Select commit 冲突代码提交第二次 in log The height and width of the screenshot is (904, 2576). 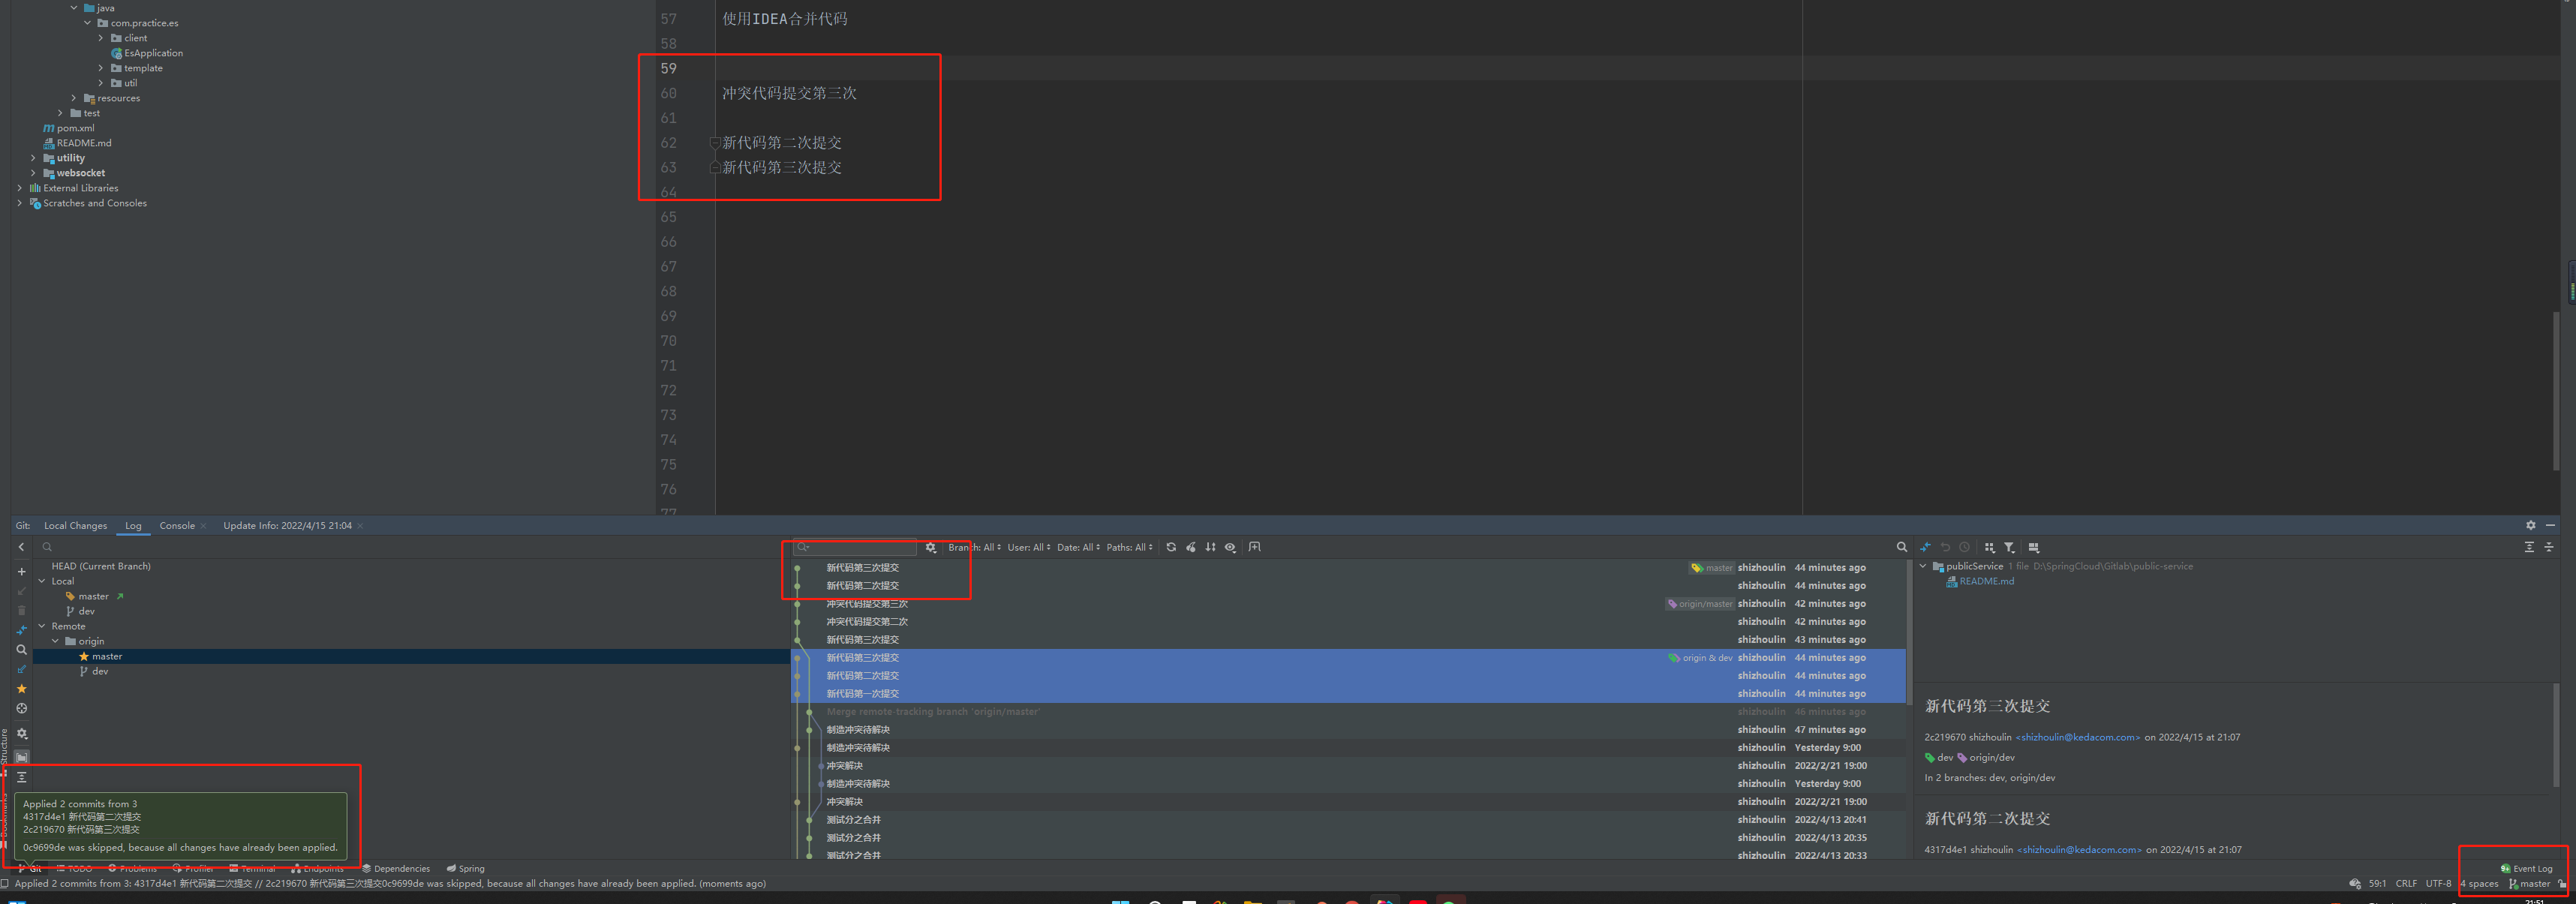pyautogui.click(x=866, y=622)
